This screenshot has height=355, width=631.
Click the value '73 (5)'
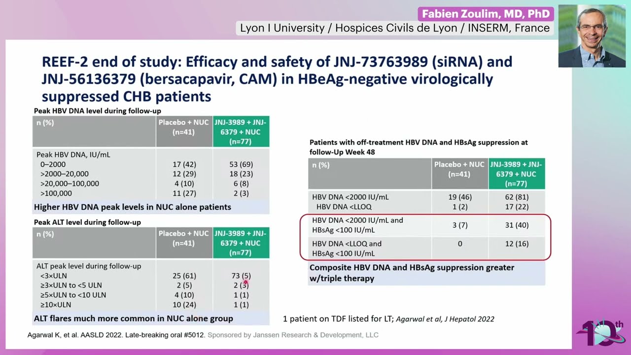tap(241, 276)
